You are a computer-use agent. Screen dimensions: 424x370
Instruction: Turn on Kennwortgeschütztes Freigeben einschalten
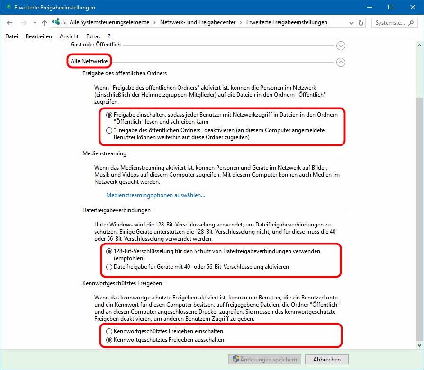click(x=109, y=331)
